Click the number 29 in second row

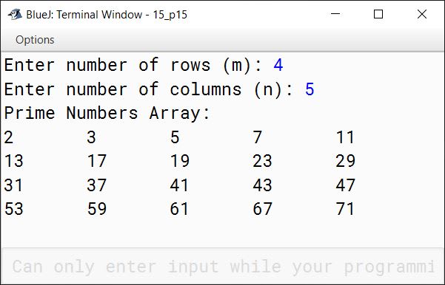345,161
